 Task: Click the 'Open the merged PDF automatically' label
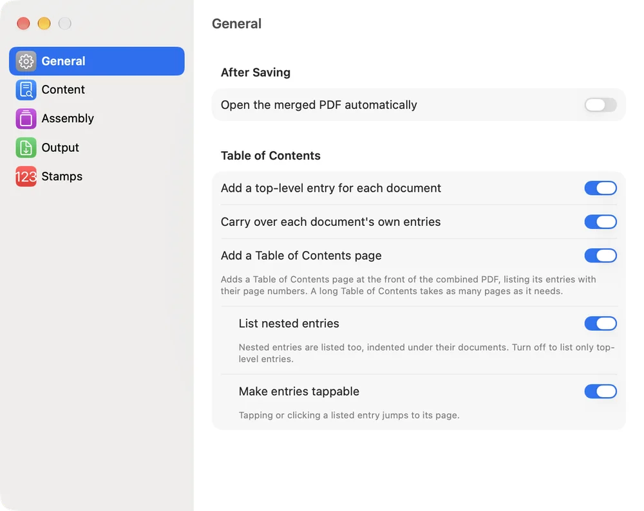tap(319, 105)
